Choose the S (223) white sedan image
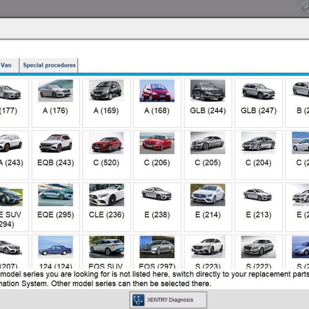 click(x=208, y=247)
